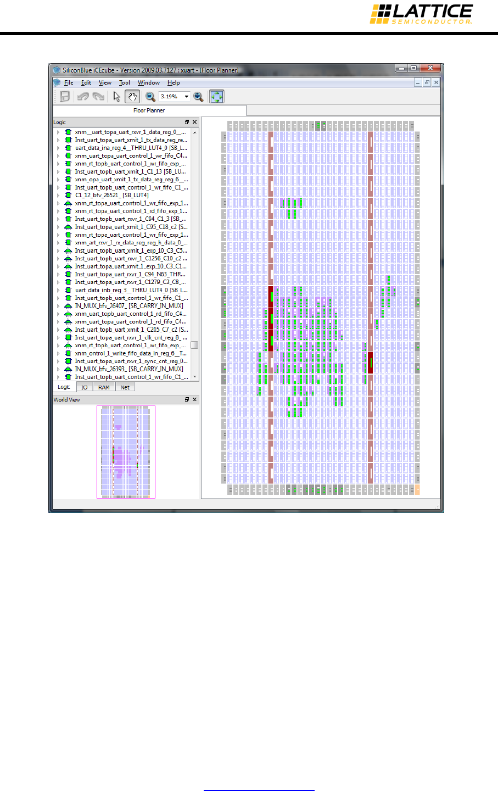The height and width of the screenshot is (791, 498).
Task: Click the Logic list scrollbar thumb
Action: pos(194,345)
